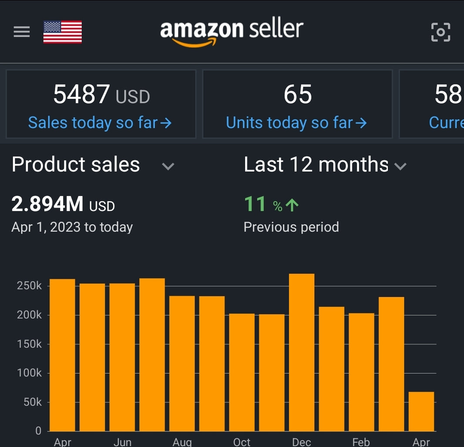Open the hamburger navigation menu

pyautogui.click(x=21, y=31)
